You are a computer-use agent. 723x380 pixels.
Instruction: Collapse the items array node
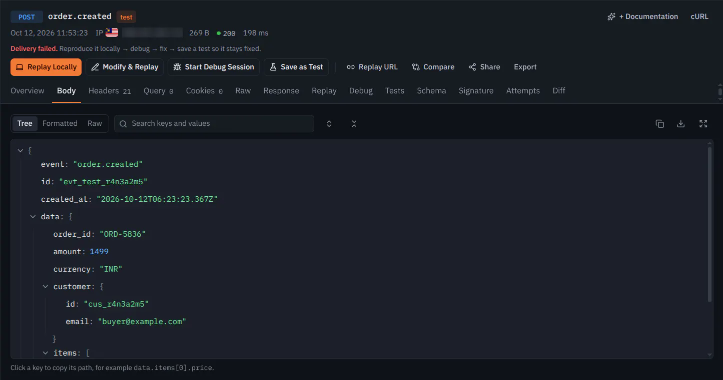point(46,353)
